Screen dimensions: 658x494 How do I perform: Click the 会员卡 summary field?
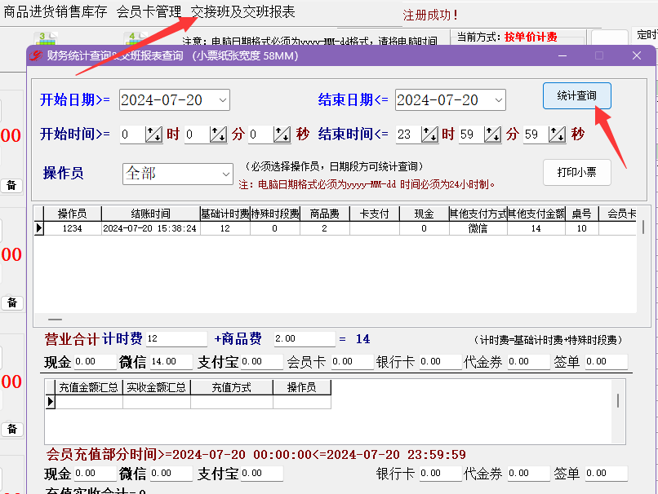(352, 362)
